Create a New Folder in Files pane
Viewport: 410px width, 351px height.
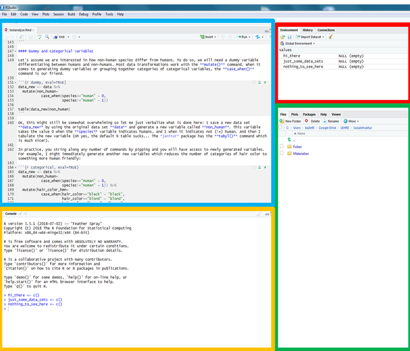tap(291, 121)
